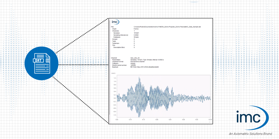
Task: Click the "mm/s" y-axis unit label
Action: pos(113,73)
